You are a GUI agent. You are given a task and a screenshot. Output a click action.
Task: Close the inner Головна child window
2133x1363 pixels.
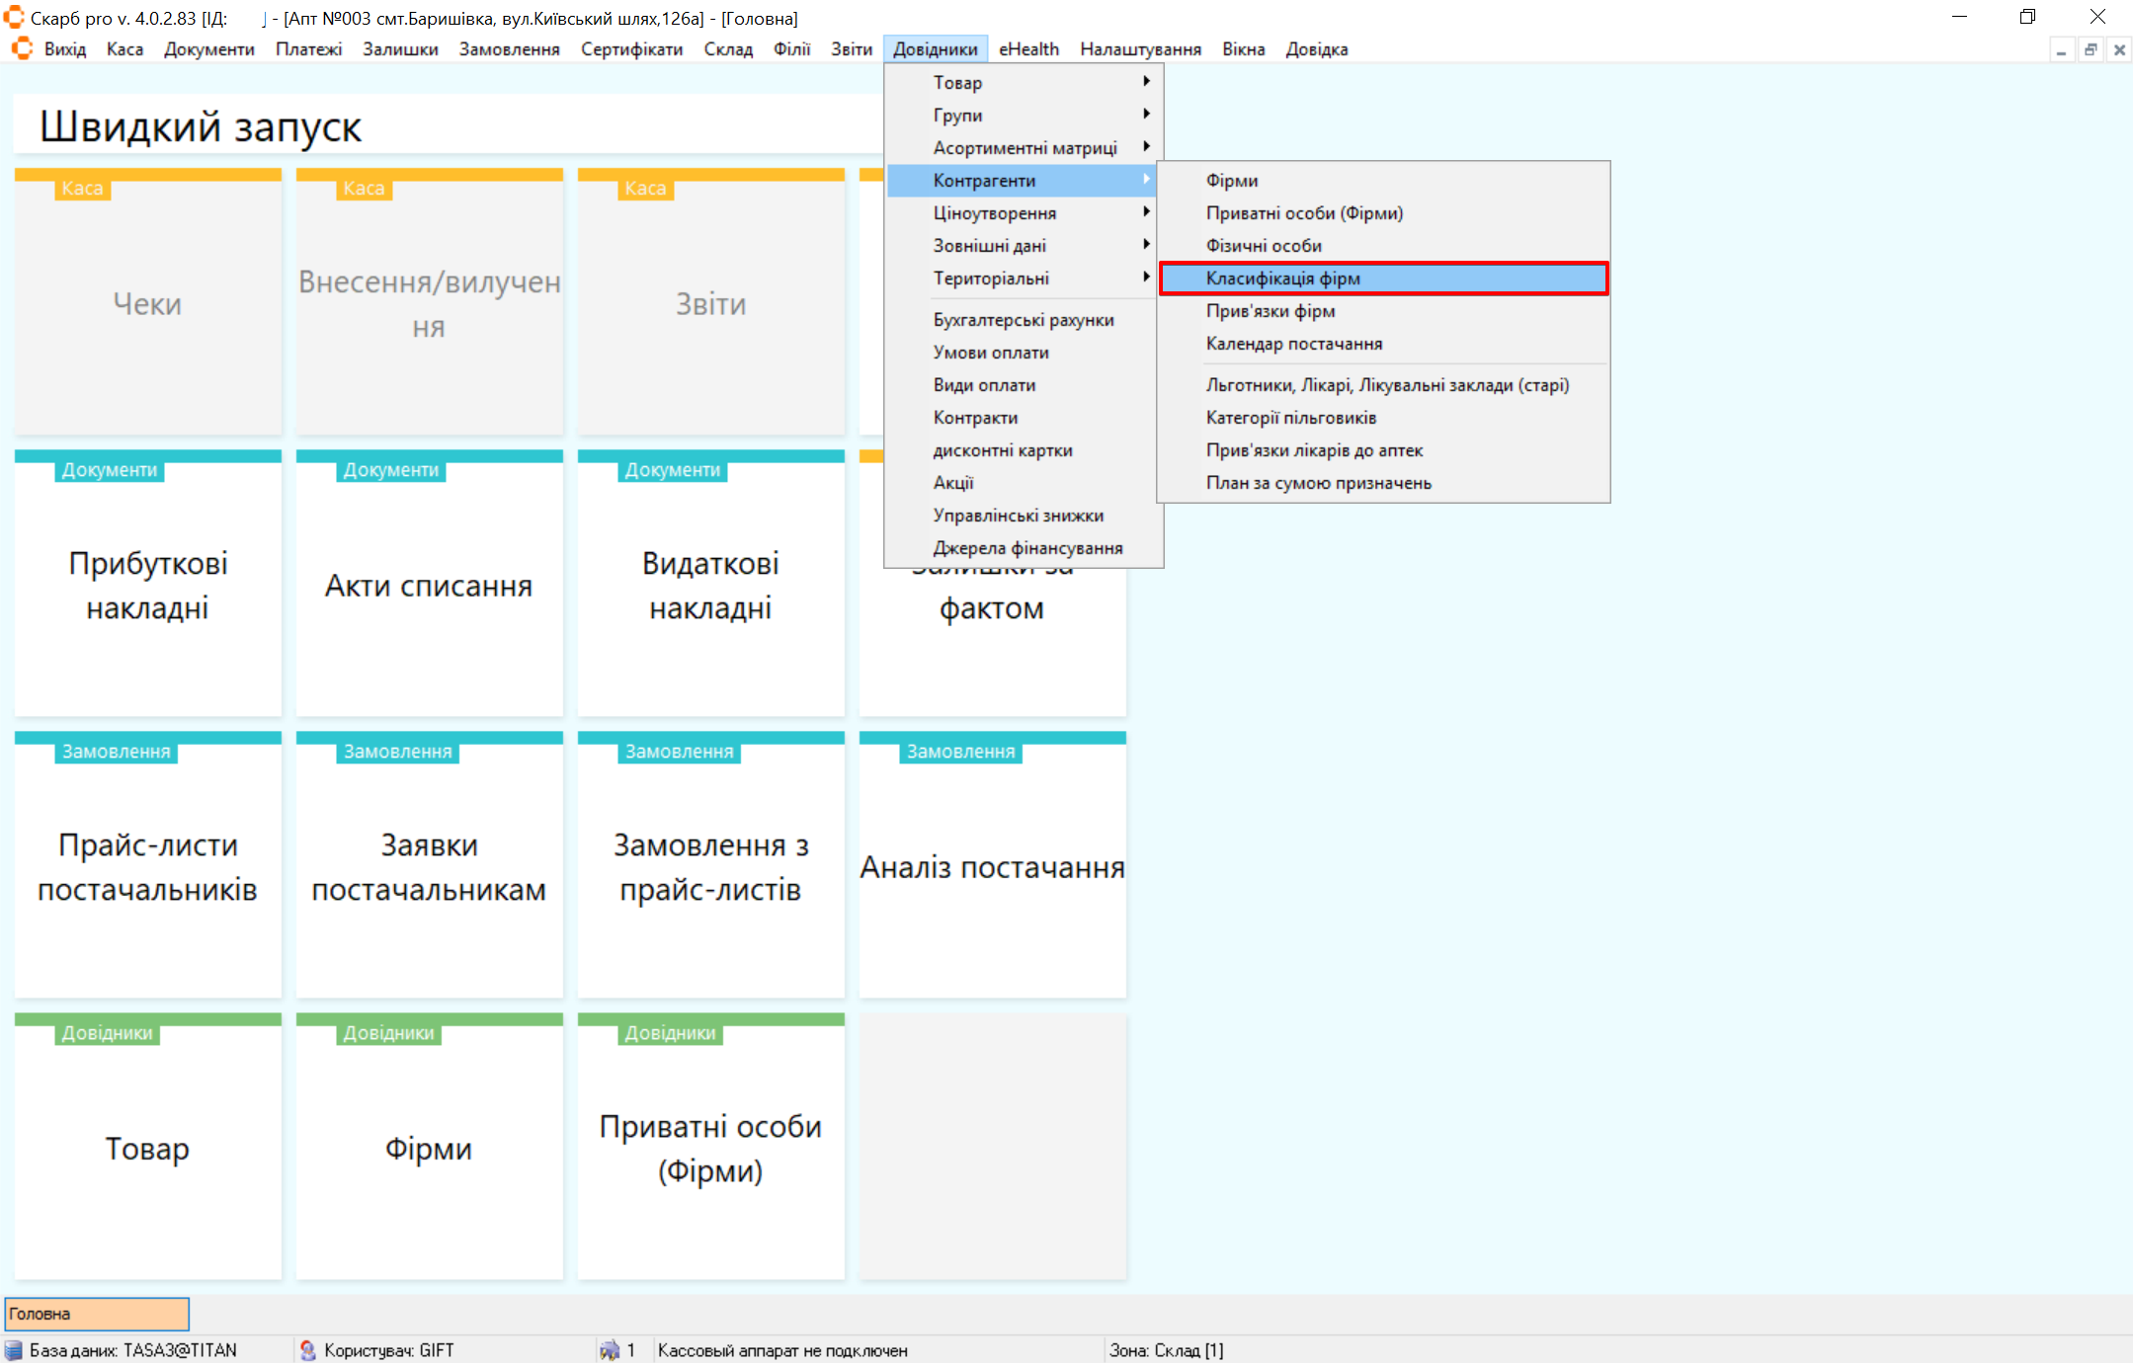(x=2119, y=49)
